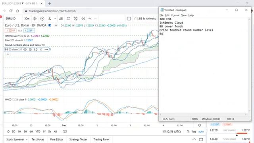Screen dimensions: 254x143
Task: Expand bottom panel chevron up
Action: coord(194,139)
